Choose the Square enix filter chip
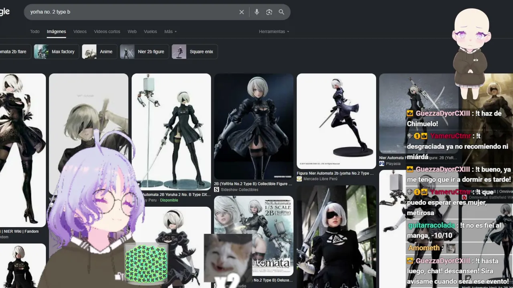This screenshot has height=288, width=513. click(195, 52)
